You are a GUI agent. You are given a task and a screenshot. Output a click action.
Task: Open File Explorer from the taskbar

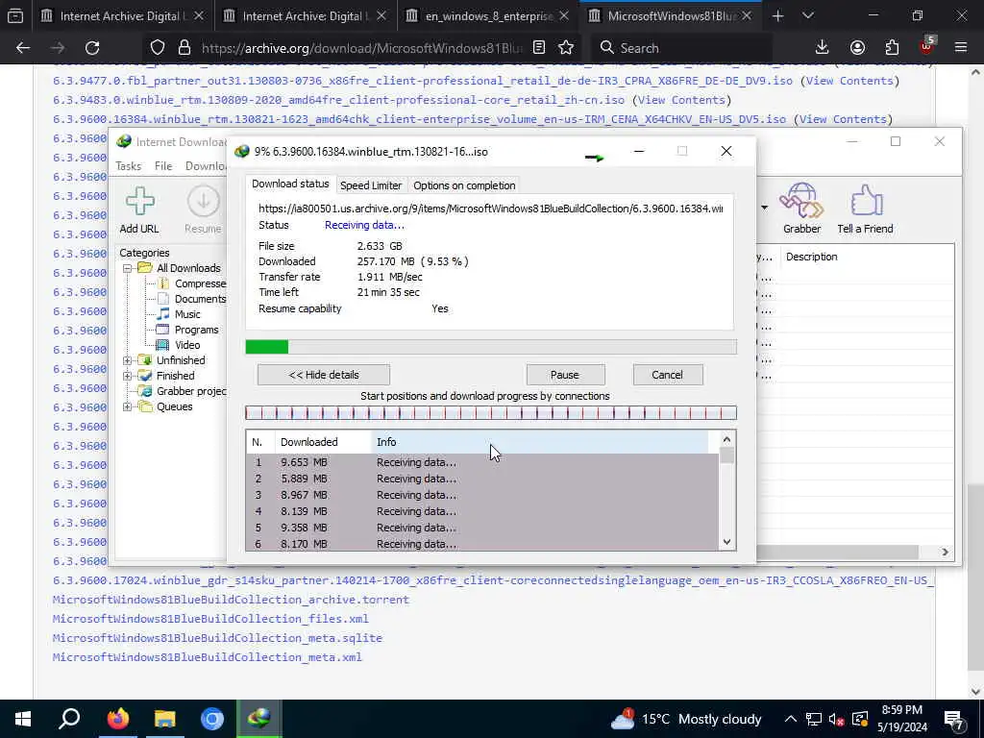tap(165, 719)
